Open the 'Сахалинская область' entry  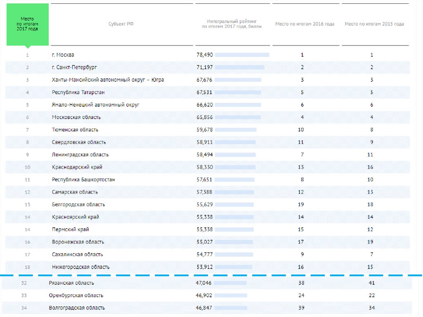pyautogui.click(x=77, y=255)
